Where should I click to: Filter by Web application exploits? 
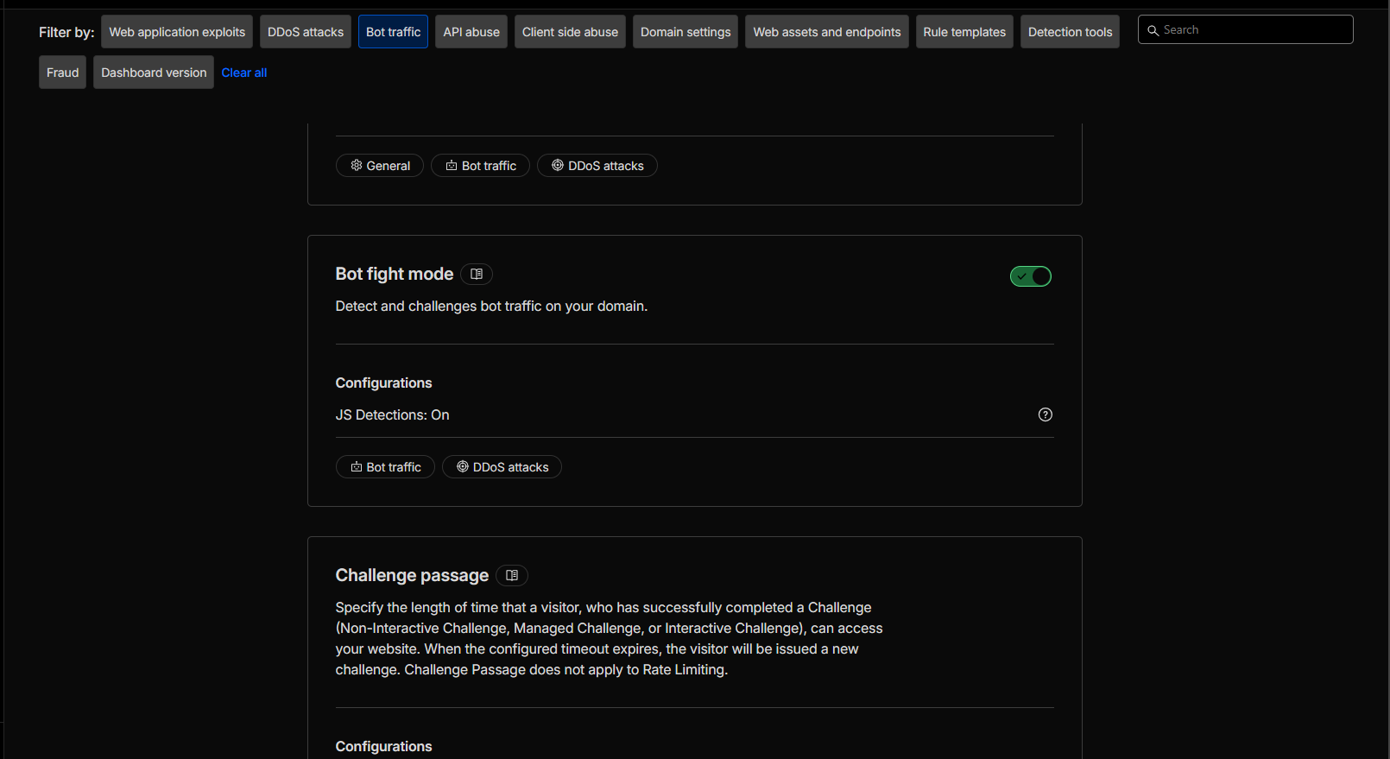coord(177,32)
